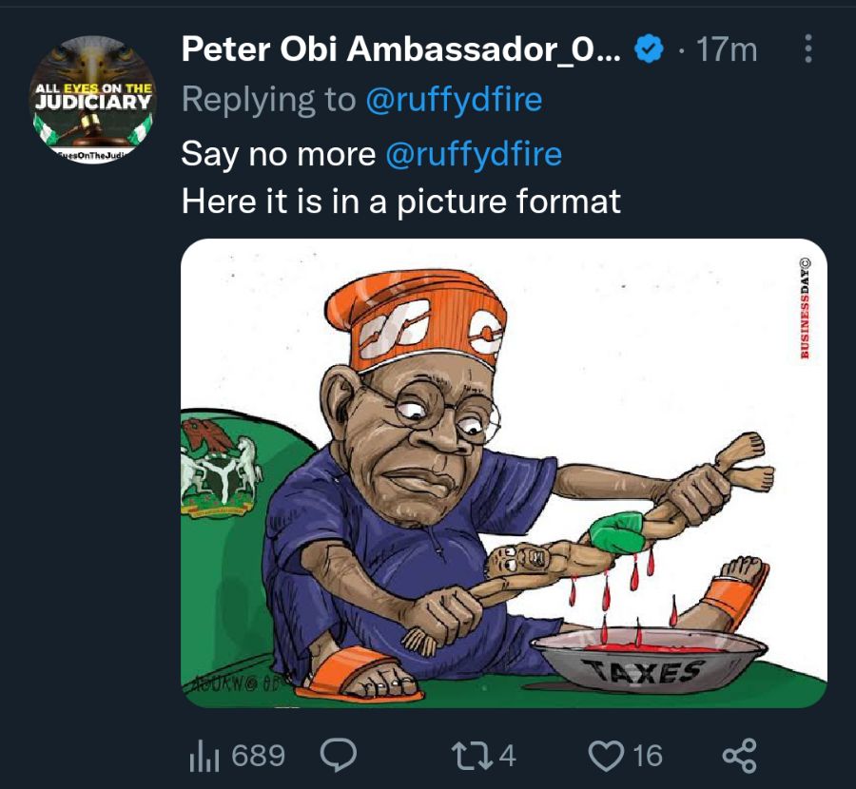Viewport: 856px width, 789px height.
Task: Tap the retweet arrows icon
Action: [473, 756]
